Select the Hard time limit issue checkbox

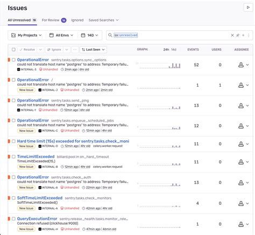pyautogui.click(x=13, y=141)
